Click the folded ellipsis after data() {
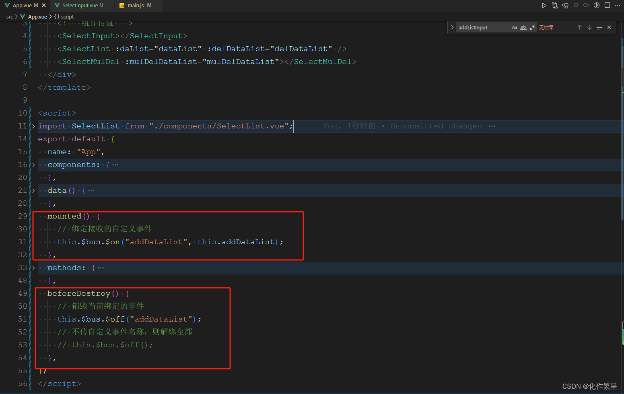 (x=91, y=190)
